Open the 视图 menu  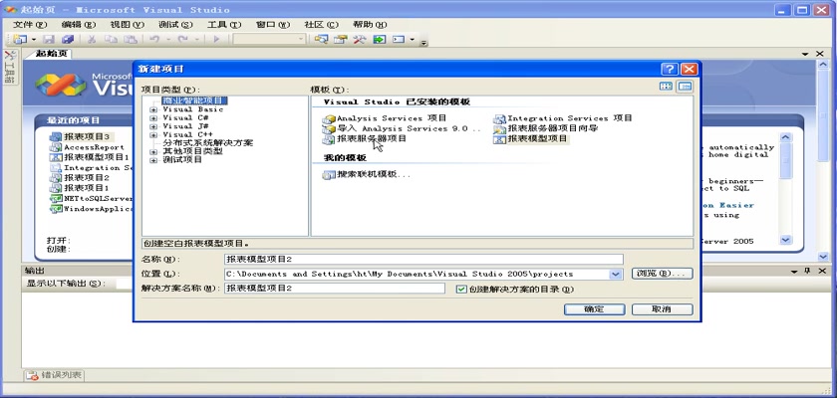[128, 25]
